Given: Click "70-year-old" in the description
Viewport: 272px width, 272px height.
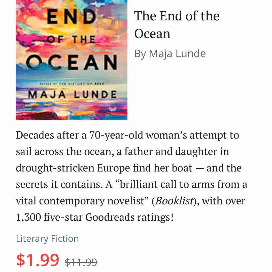Looking at the screenshot, I should pyautogui.click(x=117, y=135).
